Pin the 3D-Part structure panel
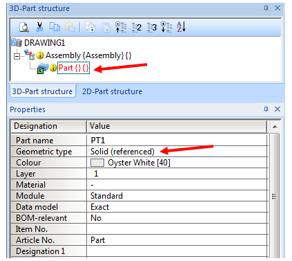 click(266, 8)
